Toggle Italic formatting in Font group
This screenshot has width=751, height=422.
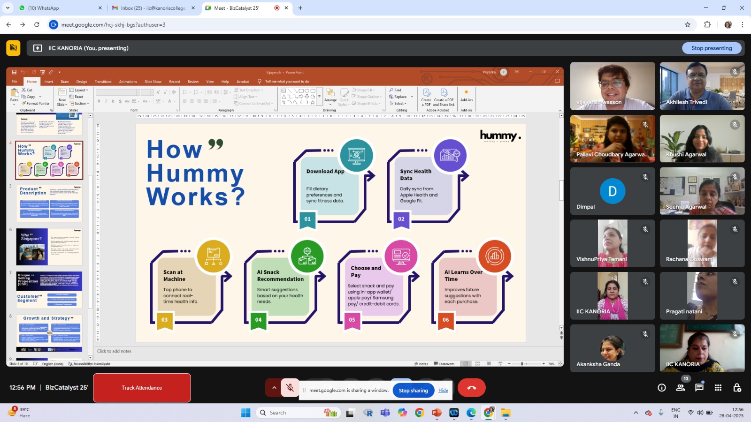[106, 101]
